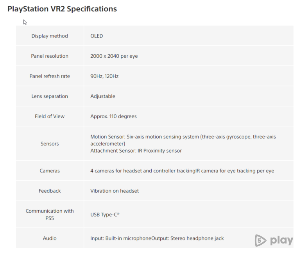301x254 pixels.
Task: Select the Cameras row label
Action: point(50,171)
